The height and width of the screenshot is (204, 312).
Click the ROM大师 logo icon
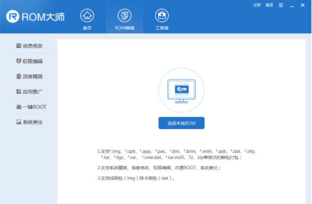13,16
